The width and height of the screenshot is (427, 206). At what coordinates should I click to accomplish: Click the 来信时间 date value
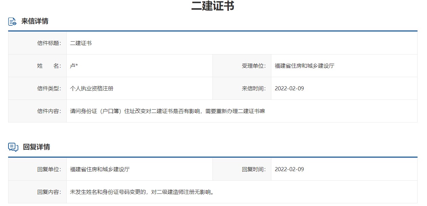tap(289, 89)
